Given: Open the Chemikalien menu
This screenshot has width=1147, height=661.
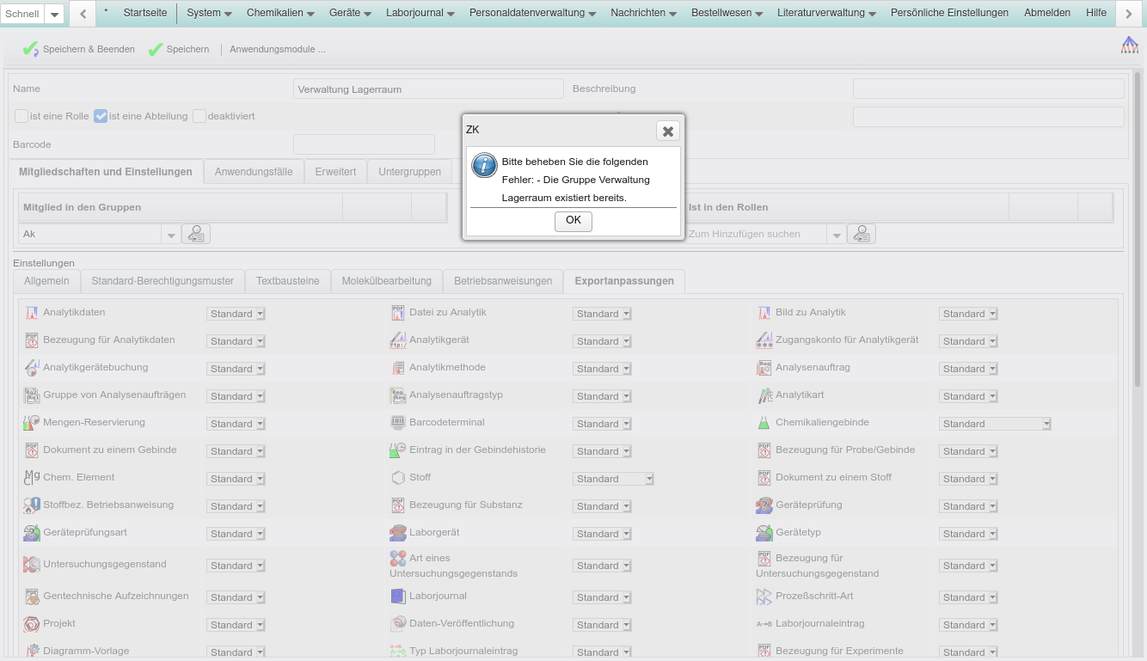Looking at the screenshot, I should coord(280,13).
